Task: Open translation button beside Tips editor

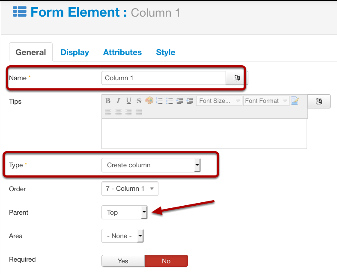Action: point(319,101)
